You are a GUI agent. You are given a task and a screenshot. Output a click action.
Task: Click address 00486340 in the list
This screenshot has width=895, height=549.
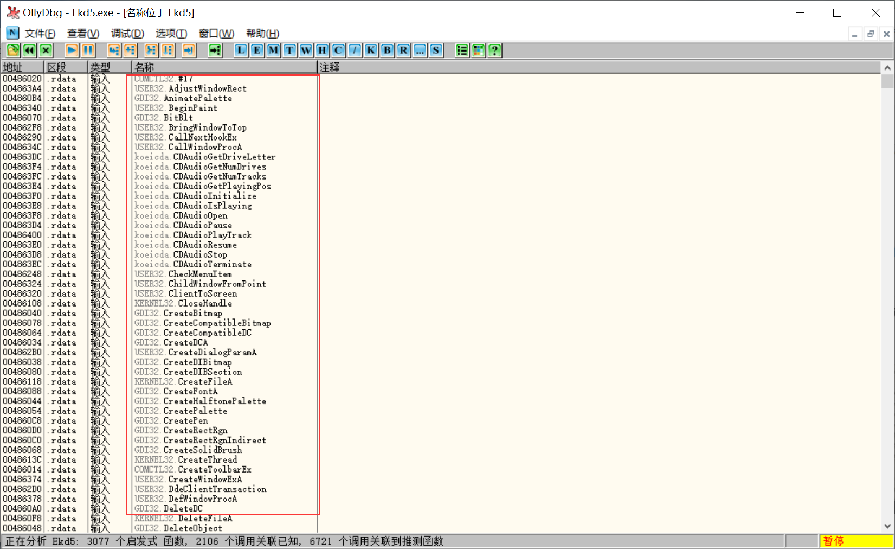tap(22, 108)
